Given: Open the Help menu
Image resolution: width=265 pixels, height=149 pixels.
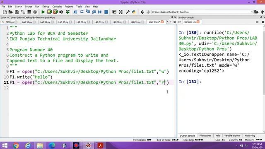Looking at the screenshot, I should (95, 7).
